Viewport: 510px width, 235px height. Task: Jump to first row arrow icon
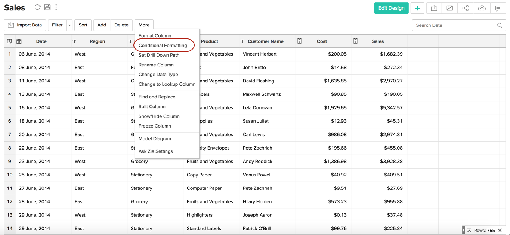(469, 231)
